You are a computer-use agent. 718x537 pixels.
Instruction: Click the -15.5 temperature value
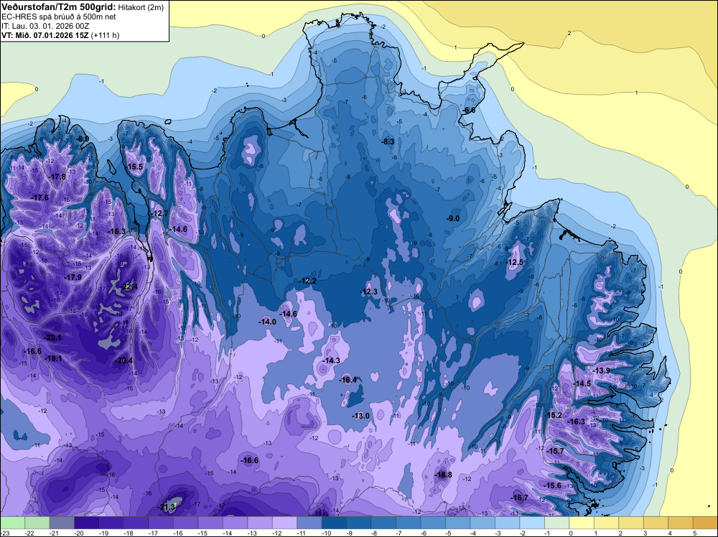tap(135, 167)
